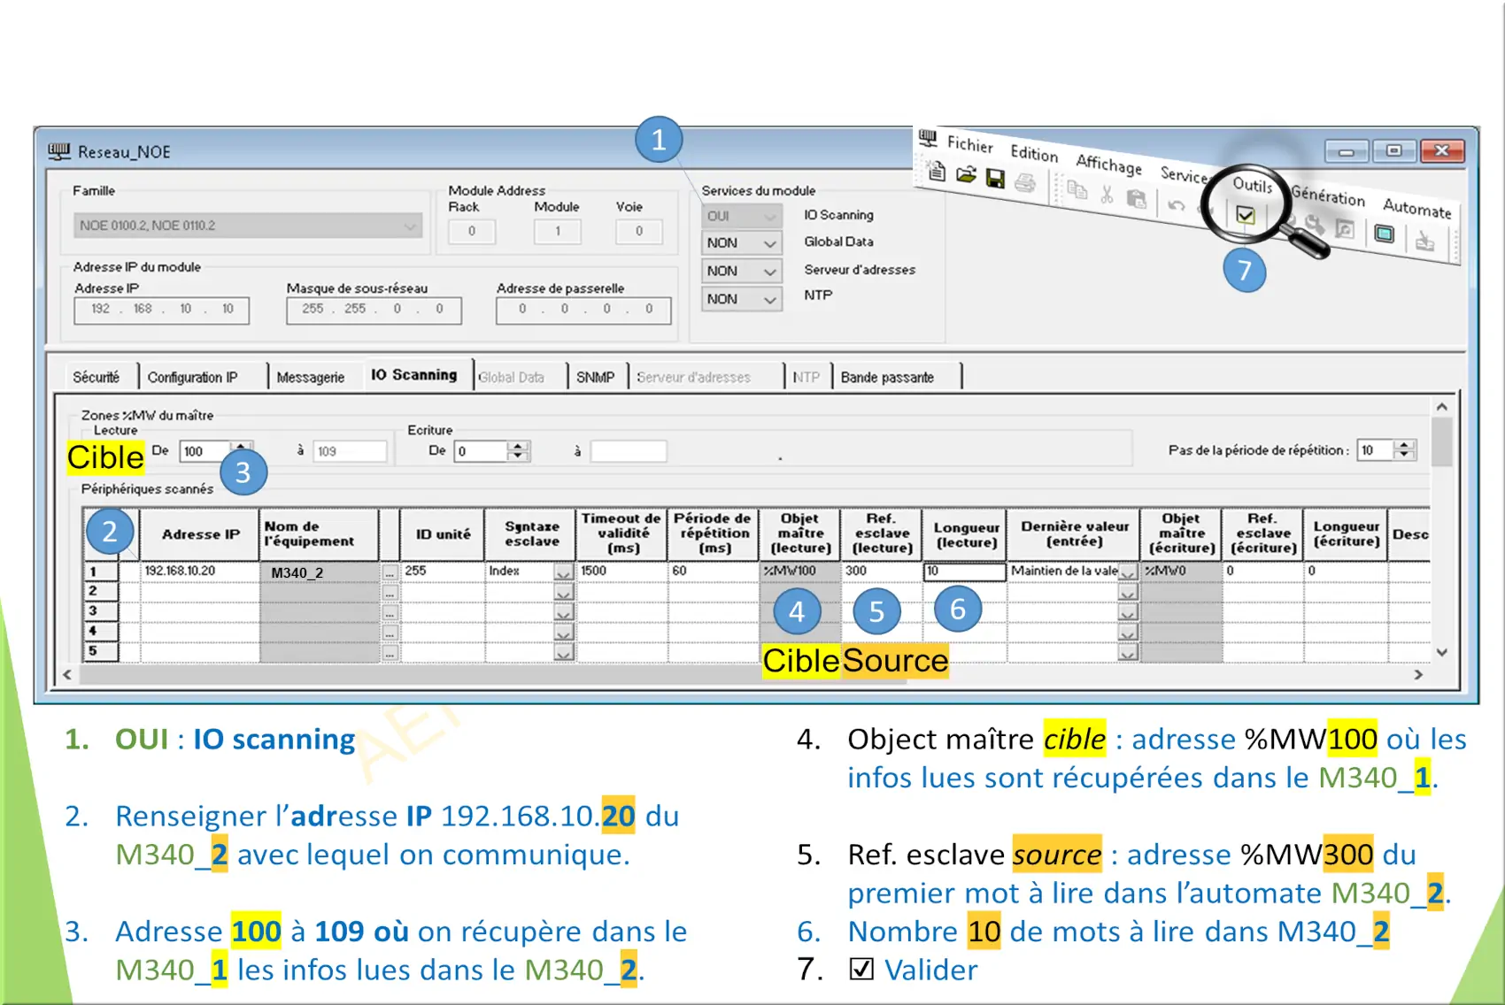Open the Global Data NON dropdown
Image resolution: width=1505 pixels, height=1005 pixels.
point(742,243)
